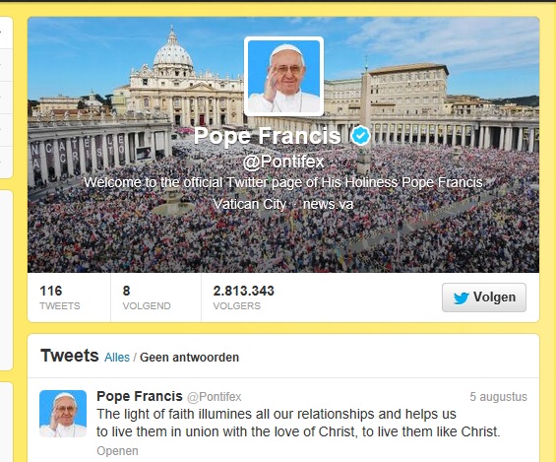
Task: Open the large Pope Francis profile picture
Action: (x=283, y=76)
